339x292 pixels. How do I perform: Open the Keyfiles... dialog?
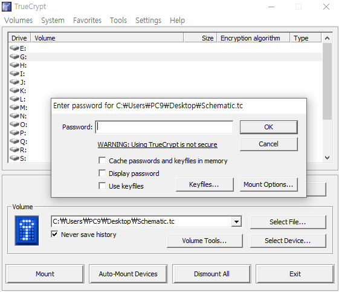click(205, 184)
